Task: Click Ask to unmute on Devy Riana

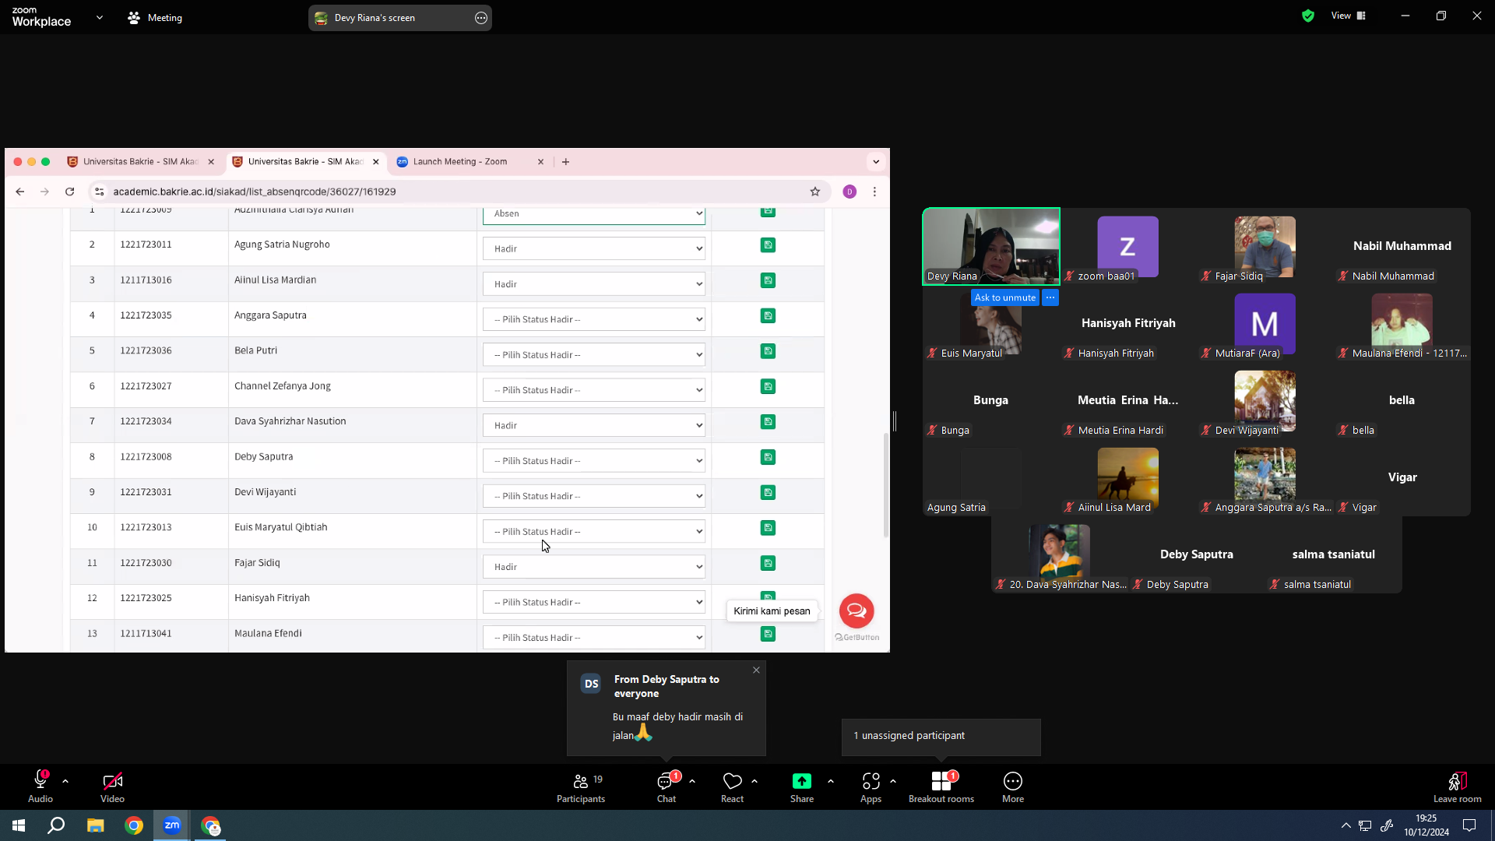Action: [x=1005, y=297]
